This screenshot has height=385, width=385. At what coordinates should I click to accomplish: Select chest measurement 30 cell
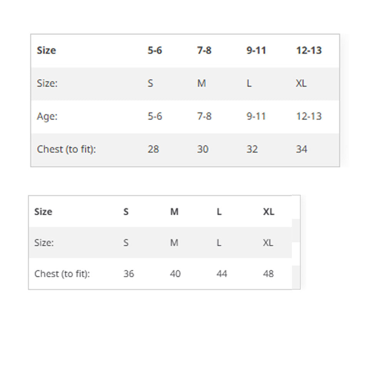point(203,149)
